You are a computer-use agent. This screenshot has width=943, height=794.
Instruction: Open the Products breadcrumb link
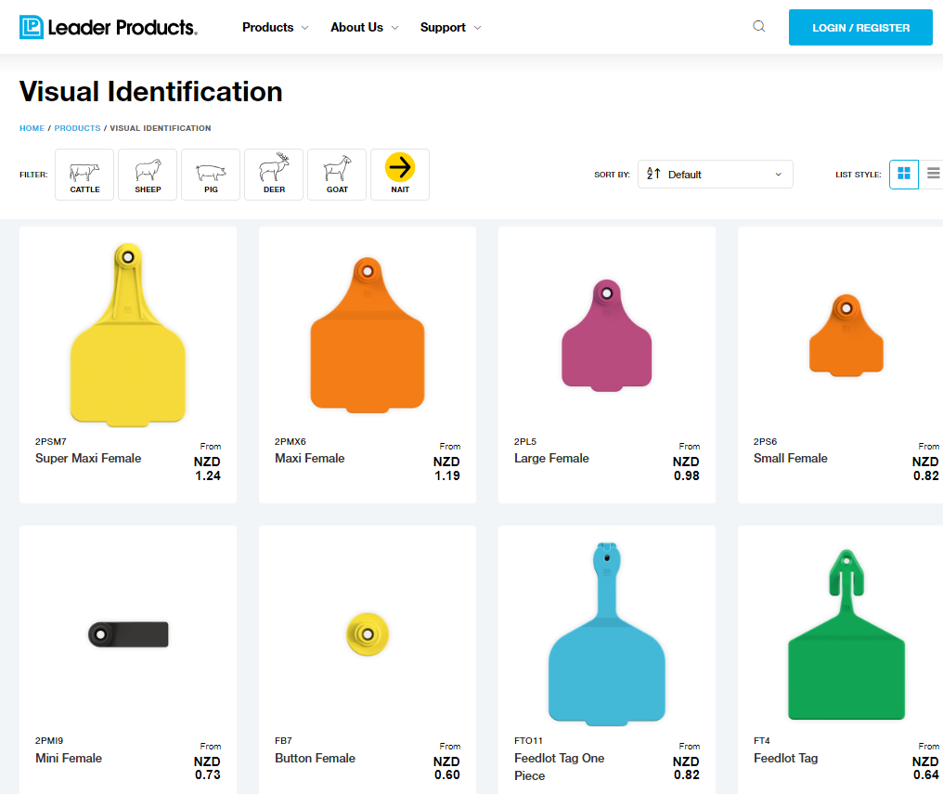(x=78, y=128)
